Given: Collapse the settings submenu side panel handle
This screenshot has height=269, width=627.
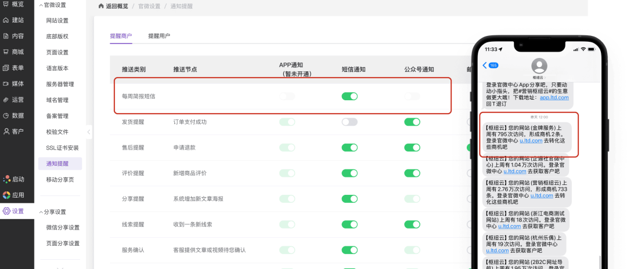Looking at the screenshot, I should coord(89,132).
